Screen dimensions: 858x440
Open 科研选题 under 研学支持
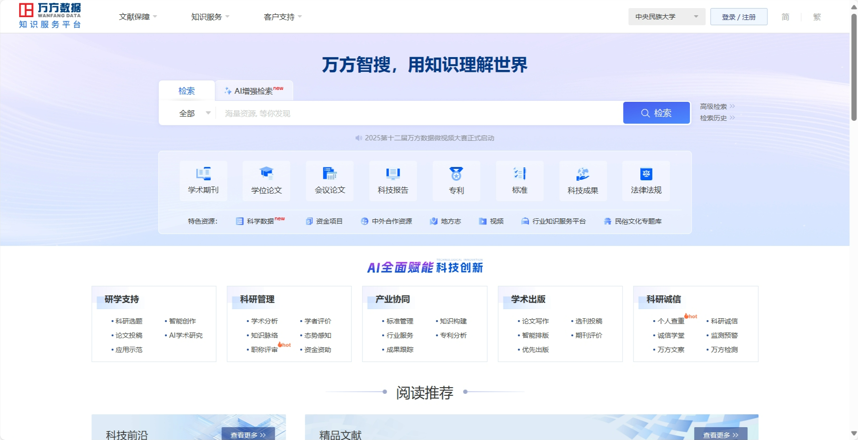pyautogui.click(x=129, y=321)
